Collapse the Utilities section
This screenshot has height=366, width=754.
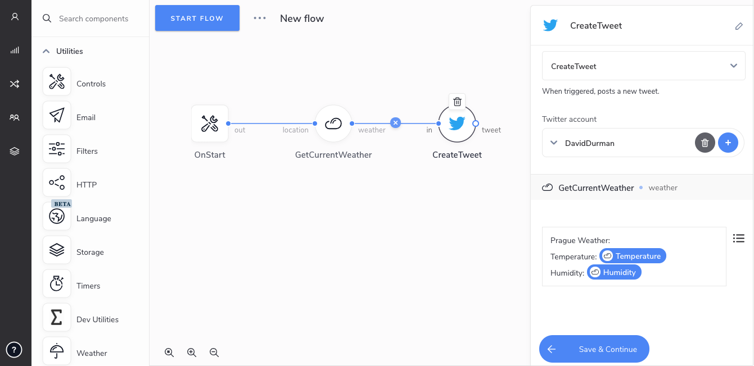click(46, 51)
